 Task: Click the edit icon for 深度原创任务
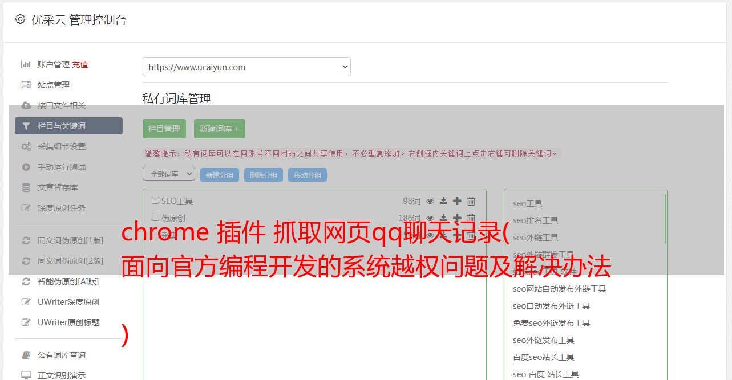pos(26,208)
